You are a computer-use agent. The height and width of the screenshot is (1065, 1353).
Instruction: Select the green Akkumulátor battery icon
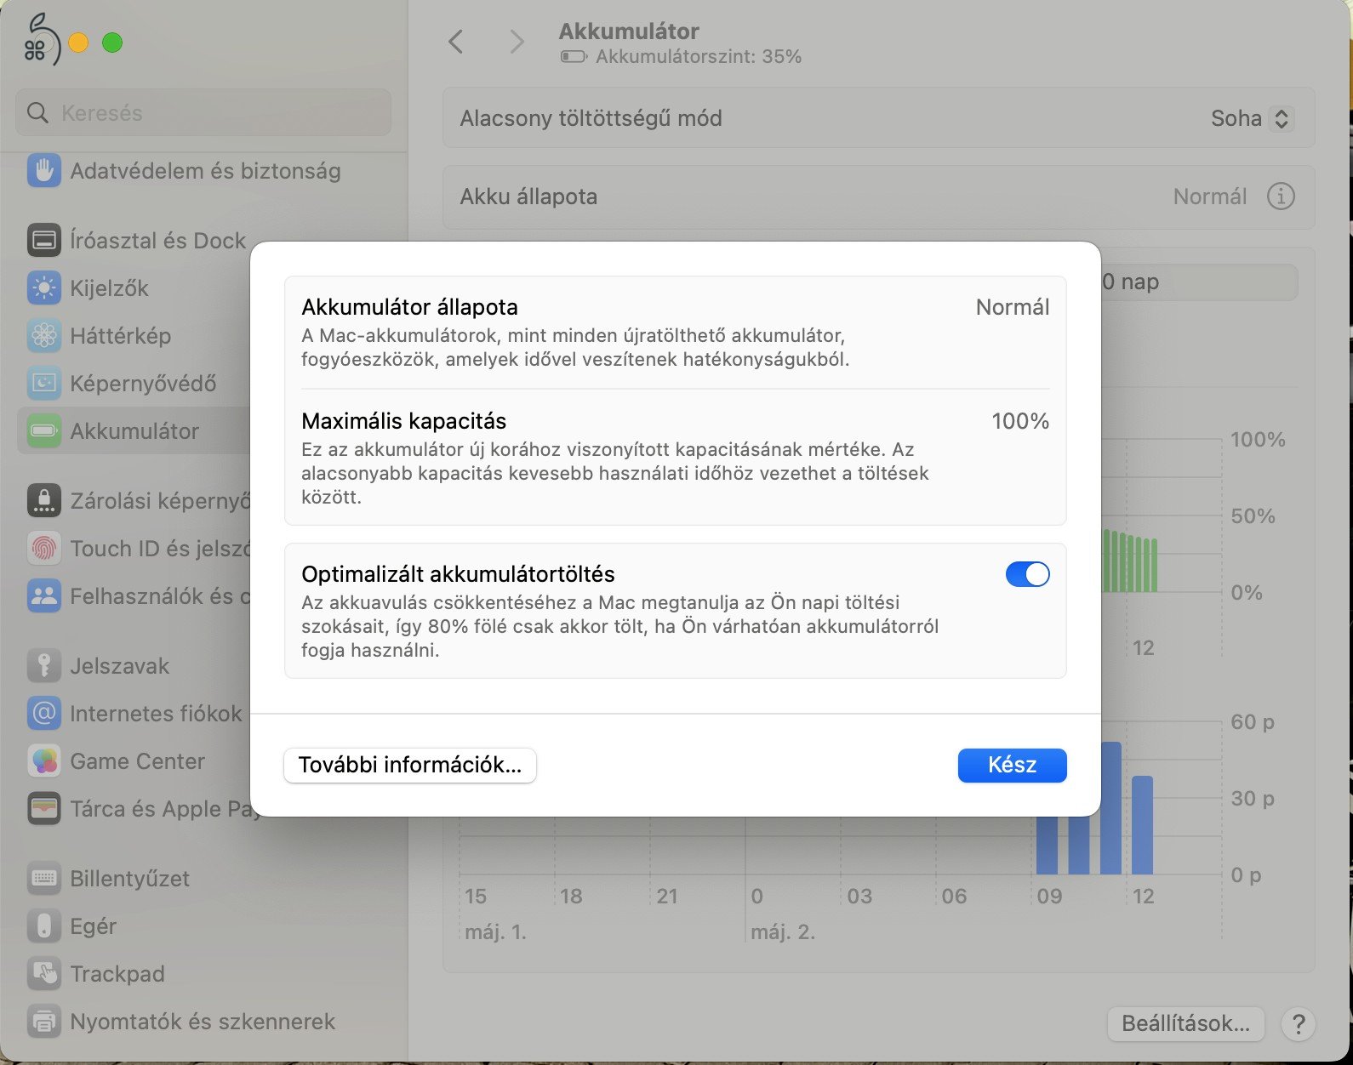[x=43, y=431]
